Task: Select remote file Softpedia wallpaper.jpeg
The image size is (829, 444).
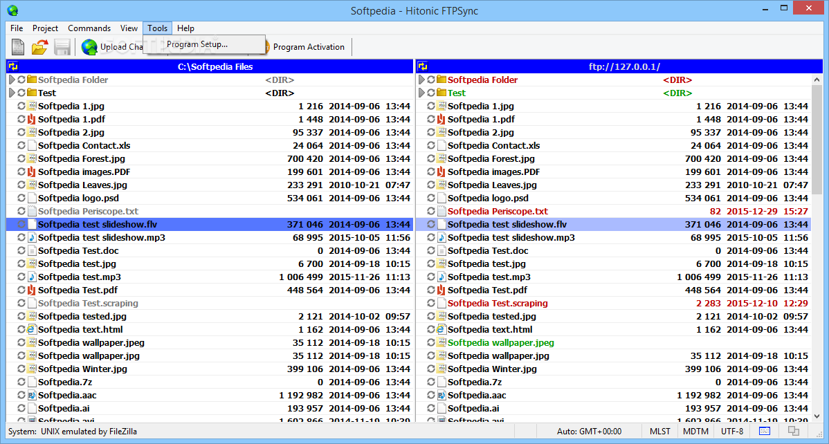Action: pyautogui.click(x=613, y=342)
